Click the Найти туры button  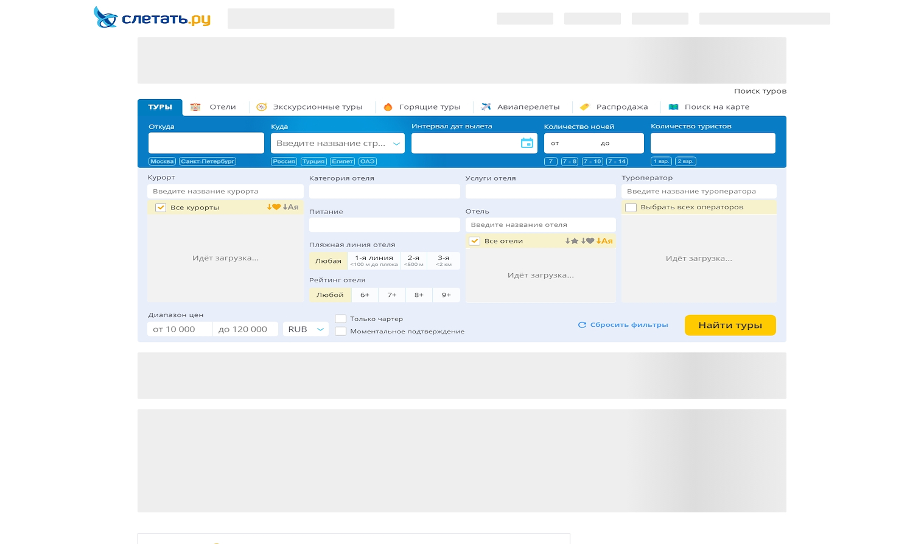730,325
